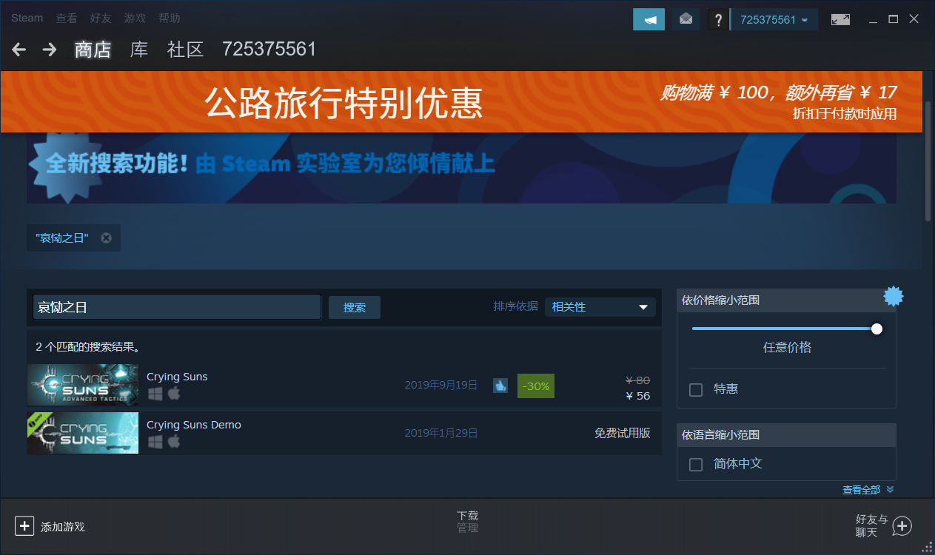Open the 下载 管理 downloads link
This screenshot has width=935, height=555.
[467, 522]
